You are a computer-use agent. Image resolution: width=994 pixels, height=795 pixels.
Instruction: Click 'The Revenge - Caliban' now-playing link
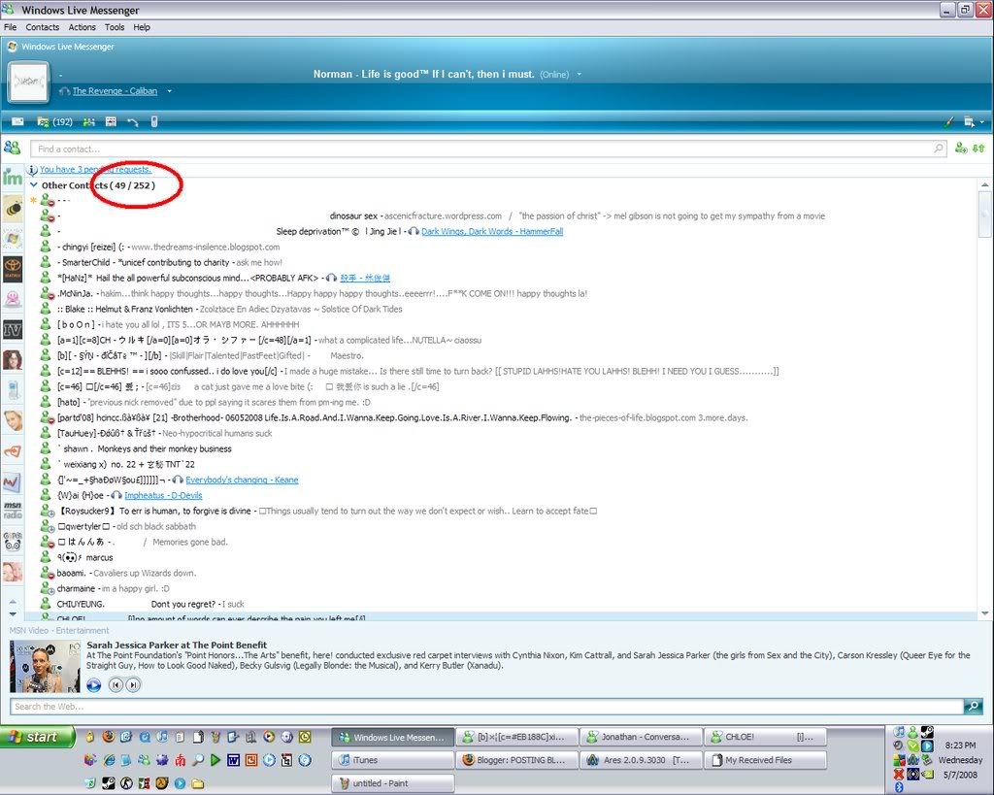tap(115, 91)
